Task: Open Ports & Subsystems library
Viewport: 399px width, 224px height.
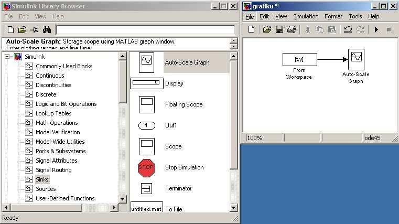Action: click(61, 151)
